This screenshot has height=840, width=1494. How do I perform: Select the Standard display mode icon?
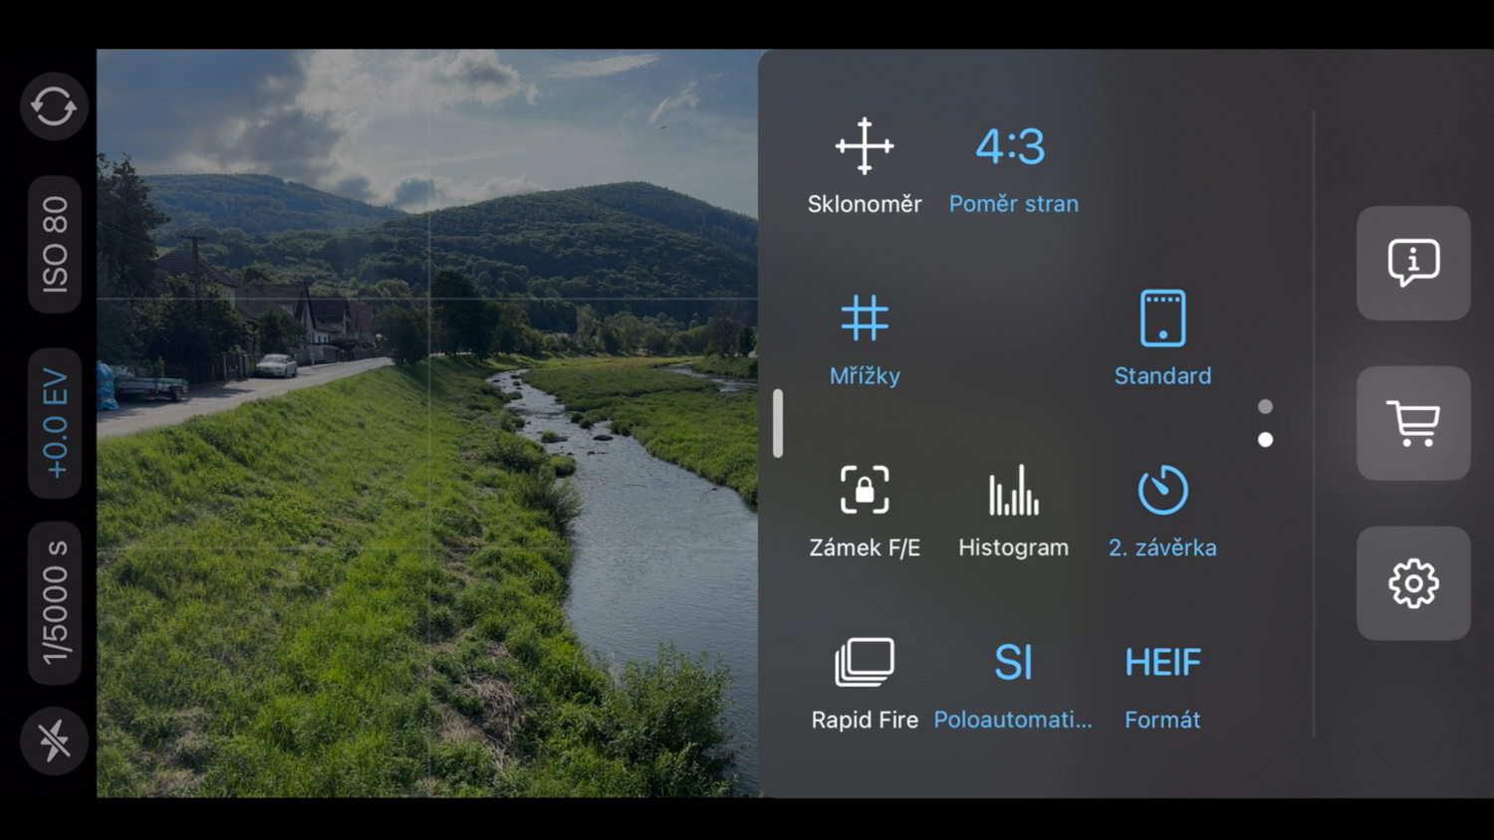tap(1161, 338)
